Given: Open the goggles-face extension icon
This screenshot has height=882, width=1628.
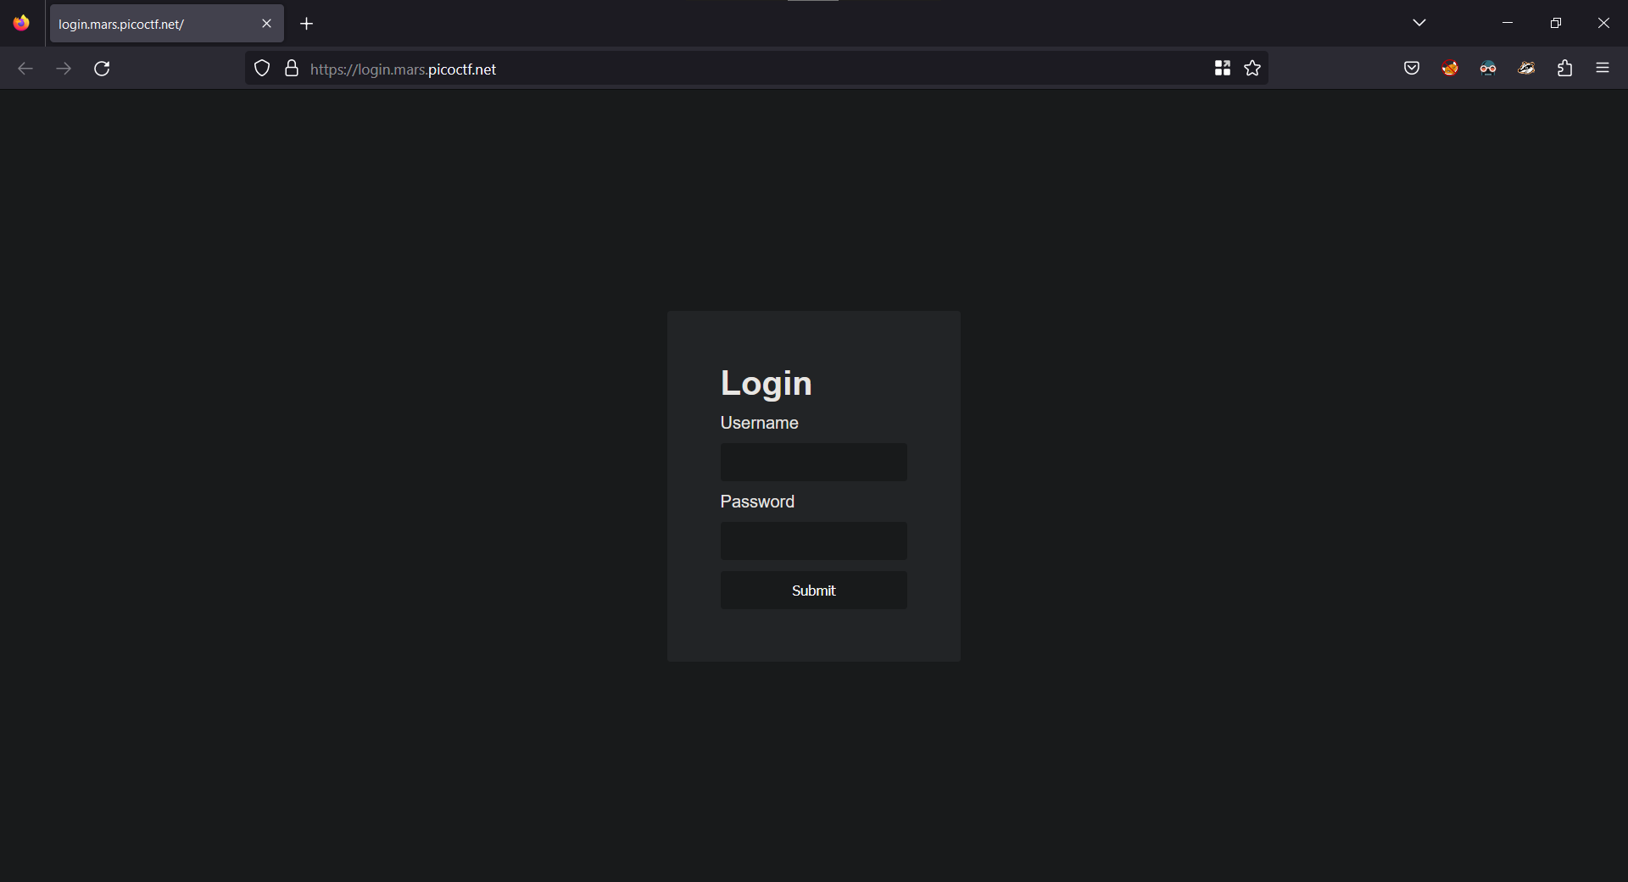Looking at the screenshot, I should [x=1488, y=69].
